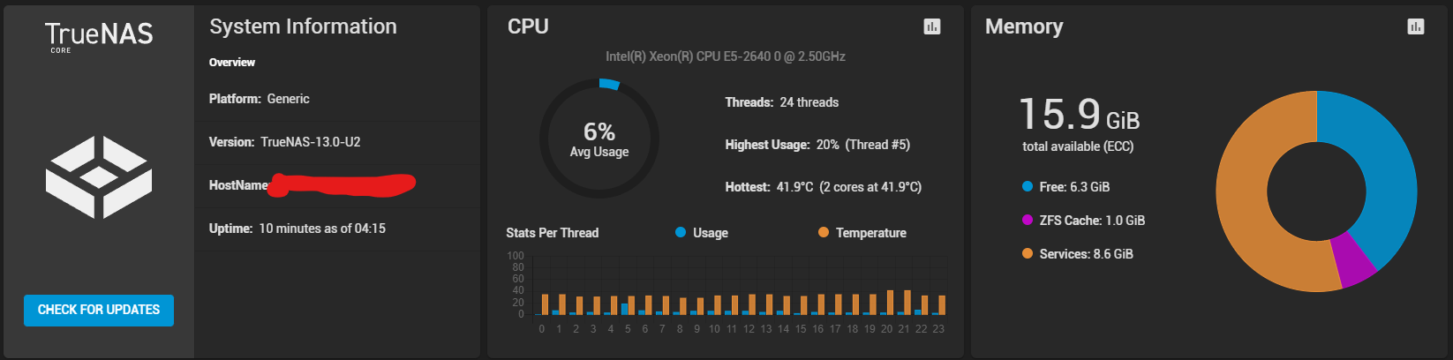Click the 15.9 GiB total memory value
Viewport: 1453px width, 360px height.
1079,116
